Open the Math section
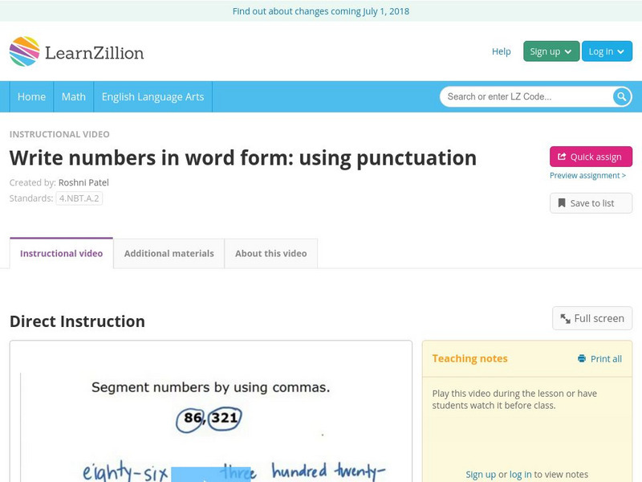The height and width of the screenshot is (482, 642). pos(73,96)
